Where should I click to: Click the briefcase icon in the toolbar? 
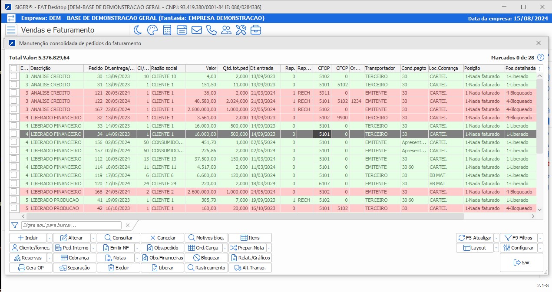coord(256,30)
